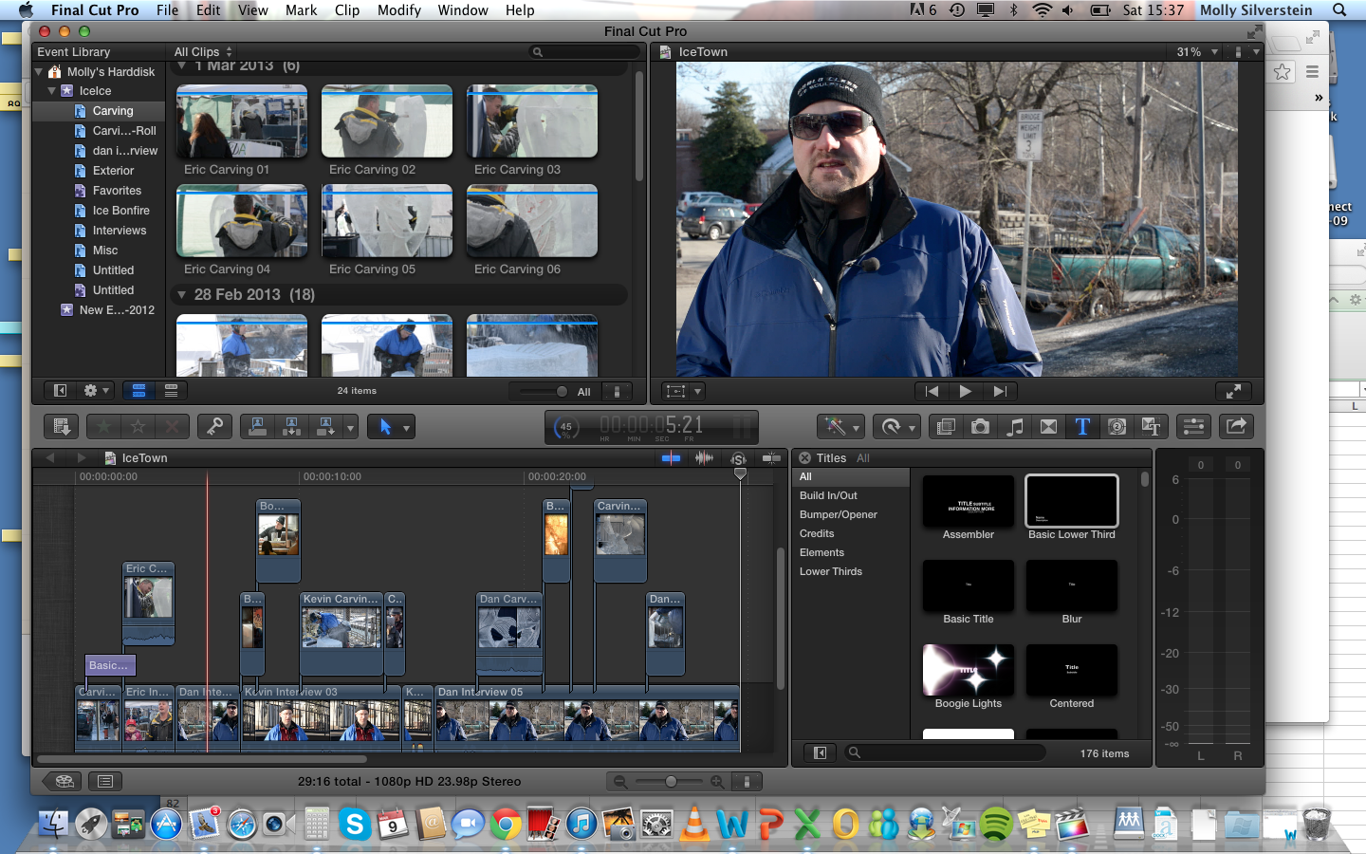Reject selection with the red X button
The image size is (1366, 854).
[x=172, y=427]
